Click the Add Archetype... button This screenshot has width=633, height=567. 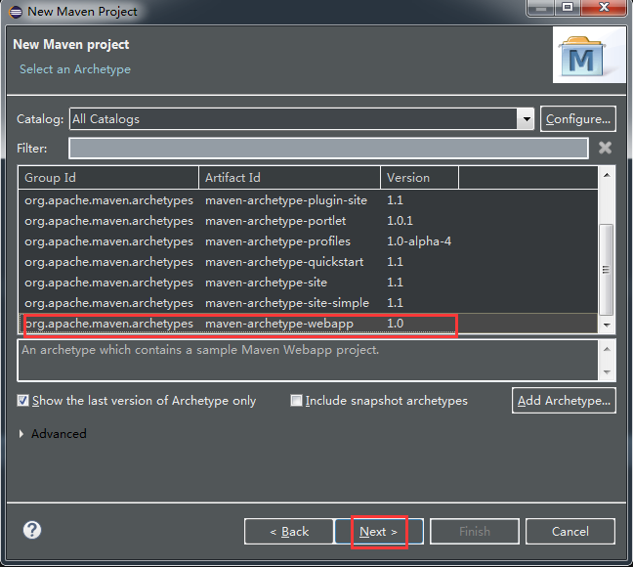pyautogui.click(x=564, y=401)
